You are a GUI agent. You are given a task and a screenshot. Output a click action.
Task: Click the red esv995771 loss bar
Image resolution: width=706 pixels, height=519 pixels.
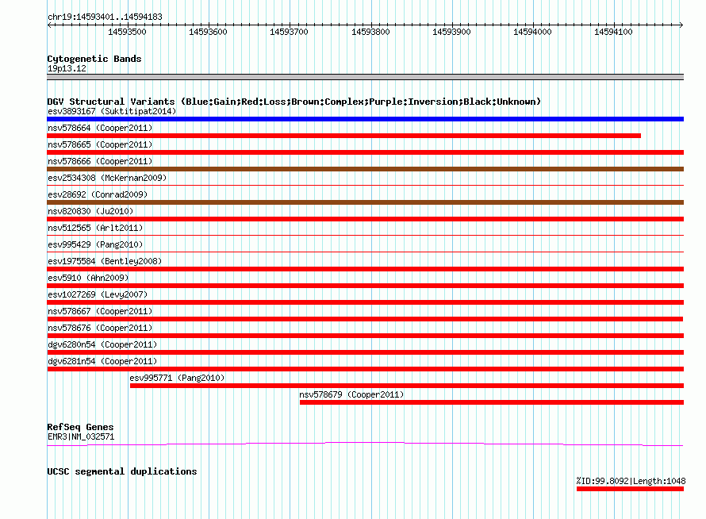point(407,386)
